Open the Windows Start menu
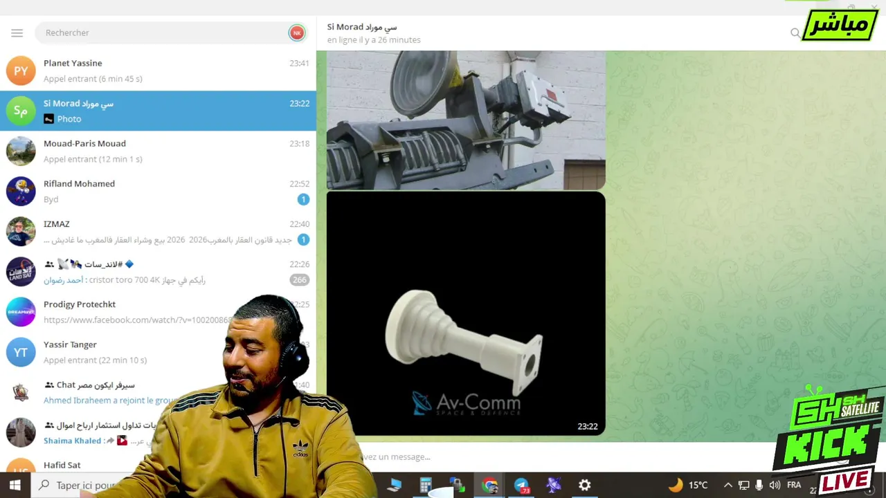The image size is (886, 498). 15,486
